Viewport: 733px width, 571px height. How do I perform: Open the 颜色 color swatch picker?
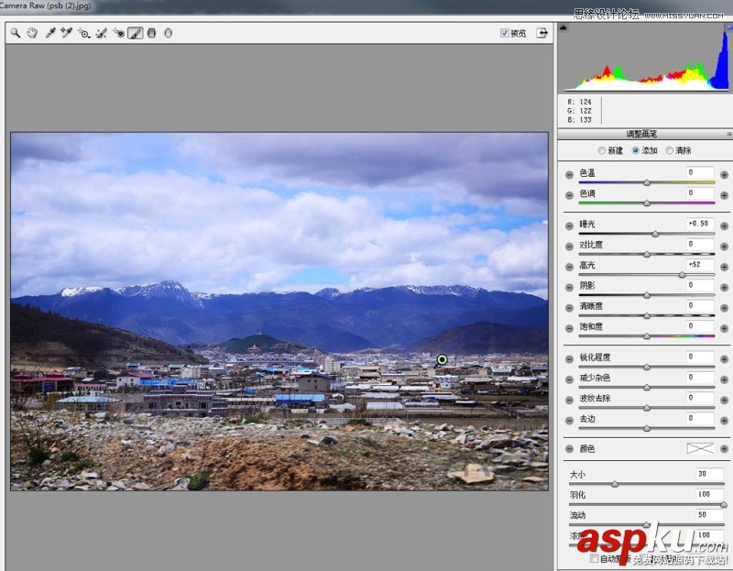[x=700, y=449]
